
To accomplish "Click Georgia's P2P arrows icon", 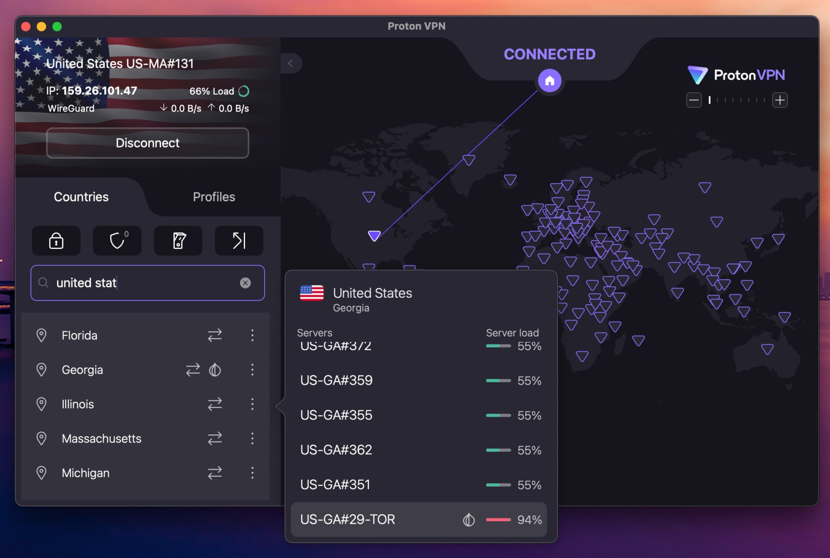I will pos(193,370).
